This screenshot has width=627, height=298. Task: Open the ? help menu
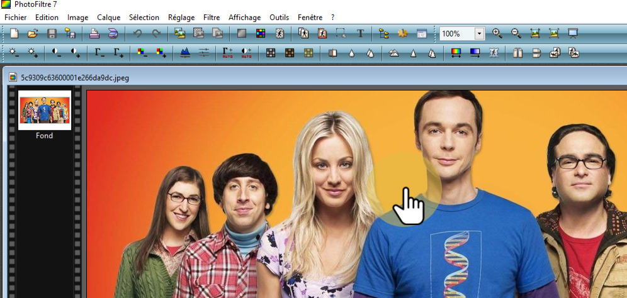pyautogui.click(x=332, y=18)
